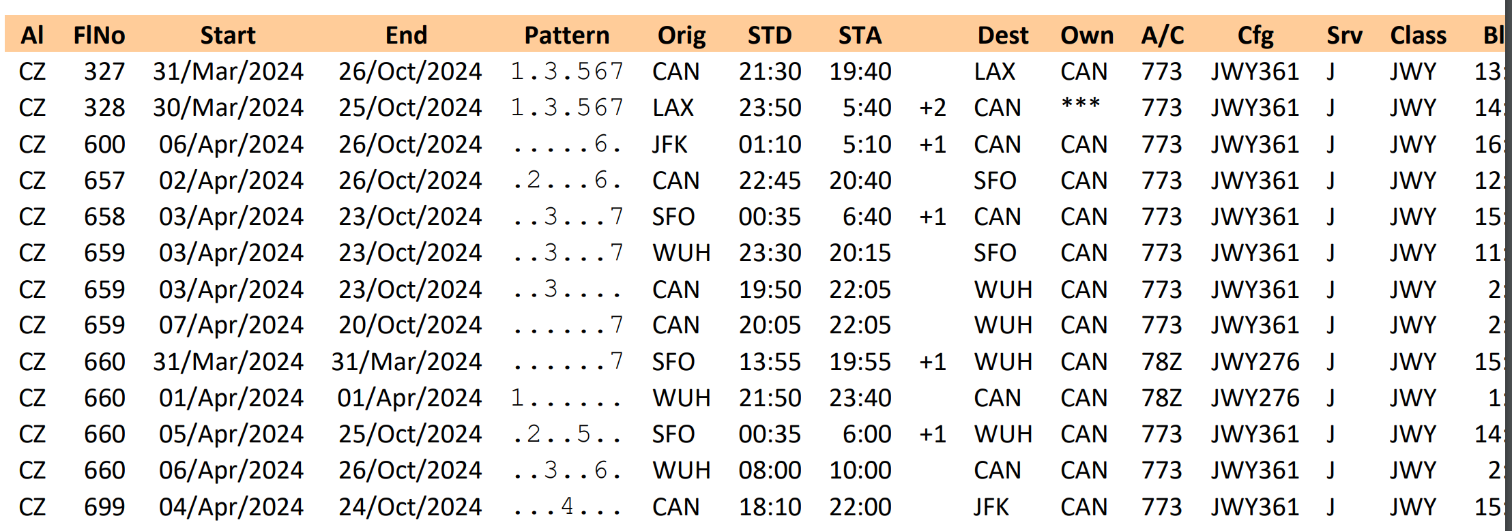The height and width of the screenshot is (531, 1512).
Task: Click the STD column header
Action: (x=770, y=35)
